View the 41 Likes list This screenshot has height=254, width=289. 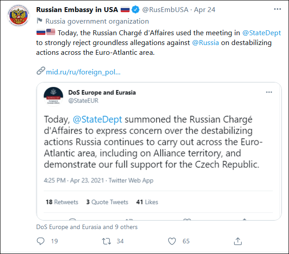(x=147, y=202)
